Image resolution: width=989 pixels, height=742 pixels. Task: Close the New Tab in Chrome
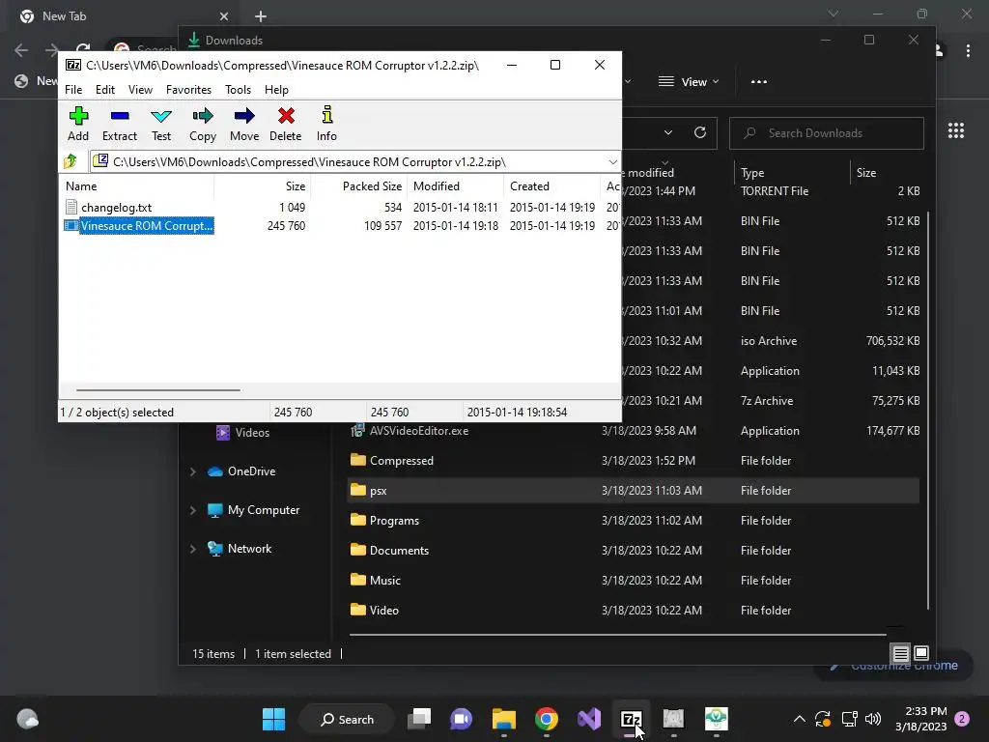(x=224, y=16)
